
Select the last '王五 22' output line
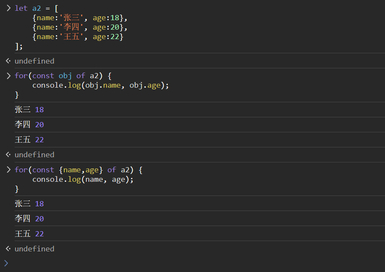(x=29, y=234)
